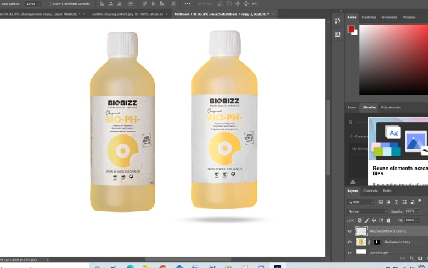Filter layers by smart objects icon

(412, 202)
